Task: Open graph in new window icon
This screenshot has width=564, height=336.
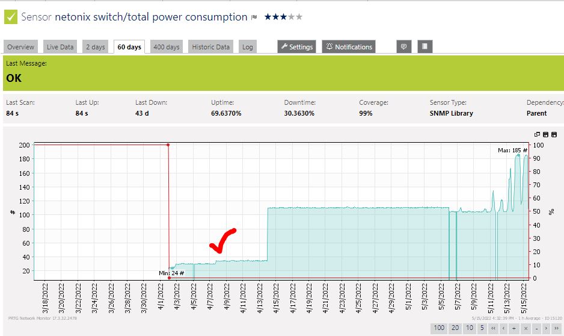Action: tap(537, 134)
